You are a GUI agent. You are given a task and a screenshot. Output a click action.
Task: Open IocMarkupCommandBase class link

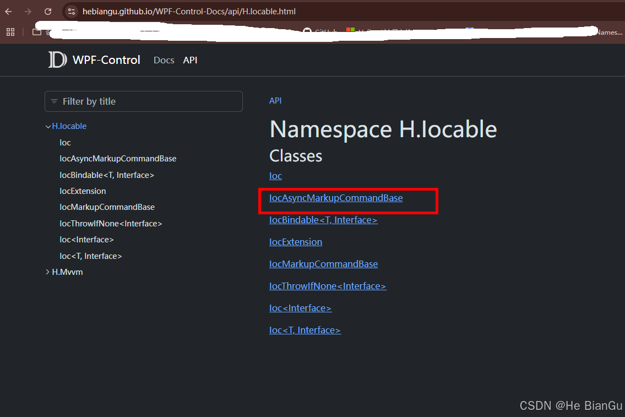pos(324,264)
